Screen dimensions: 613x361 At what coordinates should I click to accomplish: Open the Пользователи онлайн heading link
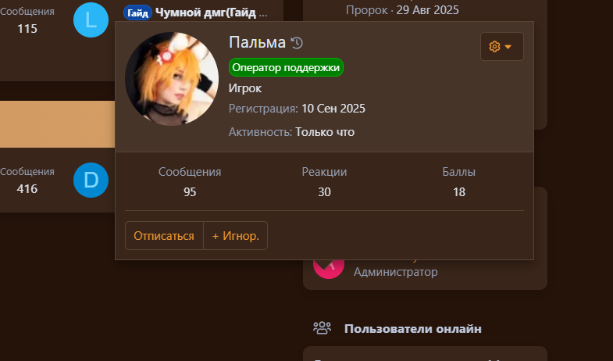pos(412,328)
